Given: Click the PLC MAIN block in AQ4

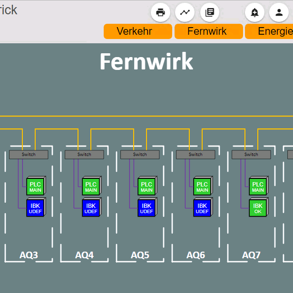Looking at the screenshot, I should 92,186.
